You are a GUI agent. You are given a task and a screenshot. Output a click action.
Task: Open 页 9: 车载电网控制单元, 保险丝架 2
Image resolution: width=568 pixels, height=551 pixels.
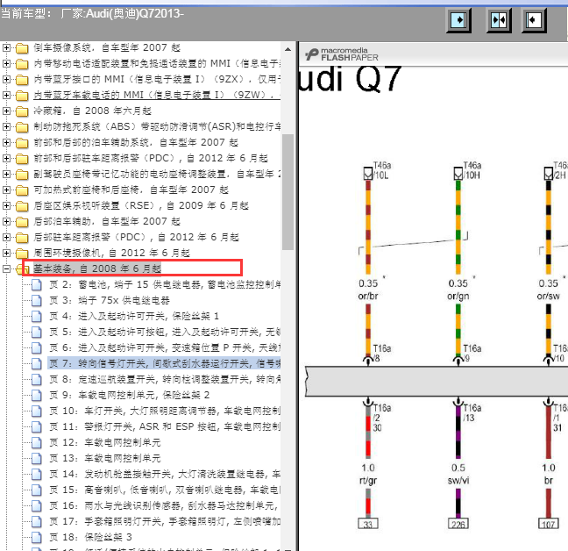pyautogui.click(x=130, y=395)
